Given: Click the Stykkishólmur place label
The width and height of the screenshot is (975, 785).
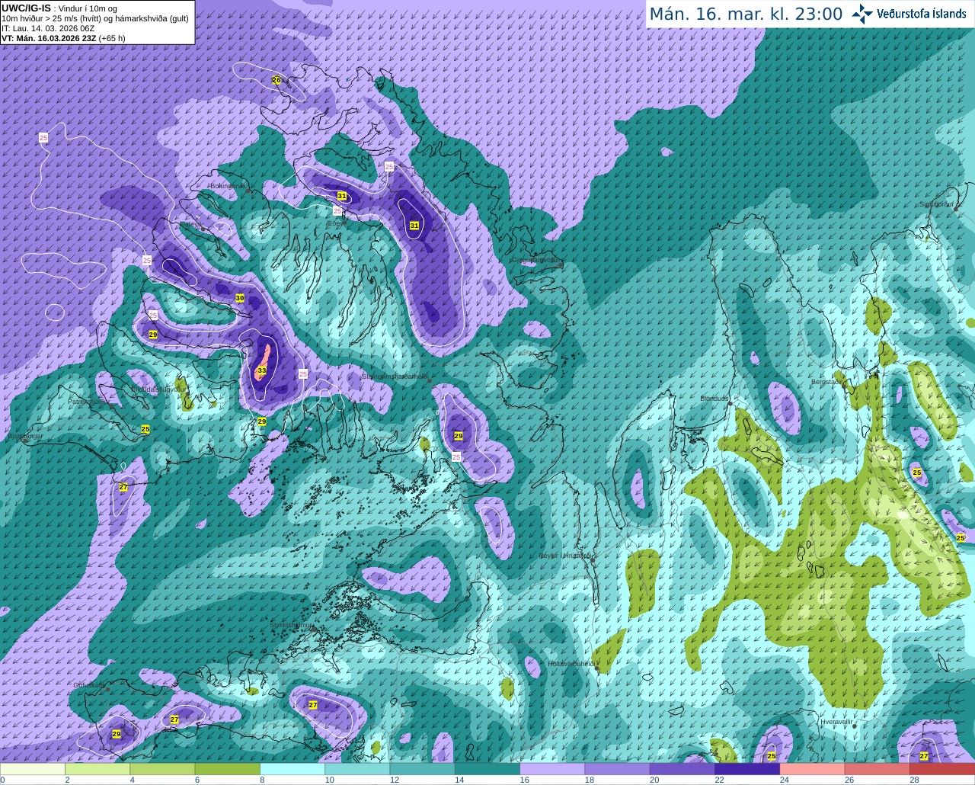Looking at the screenshot, I should [x=292, y=625].
